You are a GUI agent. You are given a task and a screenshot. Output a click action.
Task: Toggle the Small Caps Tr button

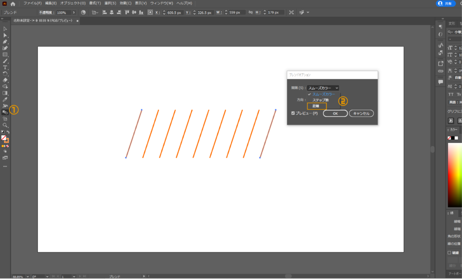tap(459, 95)
